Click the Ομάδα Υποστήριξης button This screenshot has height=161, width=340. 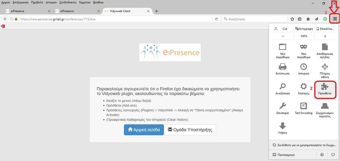(190, 130)
